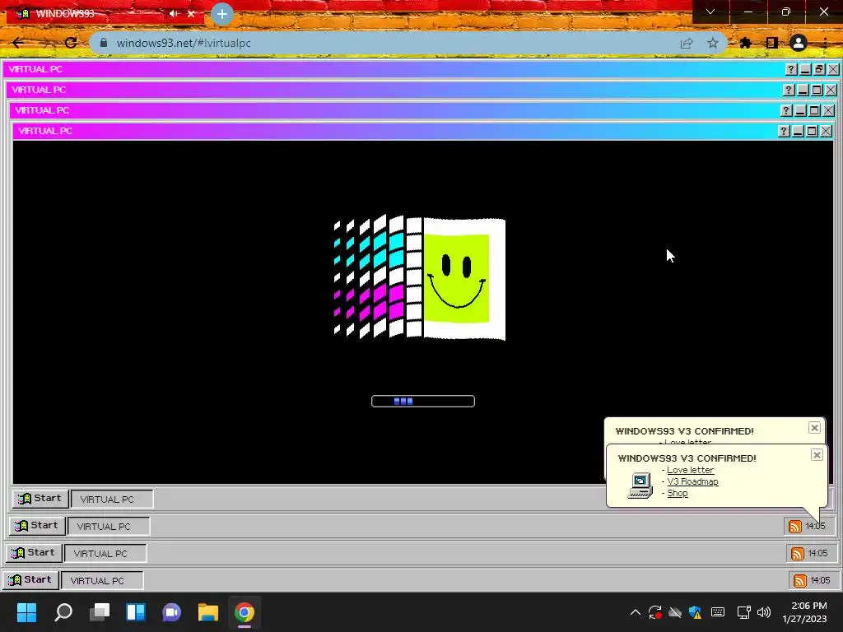Click the 14:05 clock in outermost Windows93 taskbar
Image resolution: width=843 pixels, height=632 pixels.
coord(821,580)
